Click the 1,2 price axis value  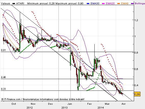[136, 20]
